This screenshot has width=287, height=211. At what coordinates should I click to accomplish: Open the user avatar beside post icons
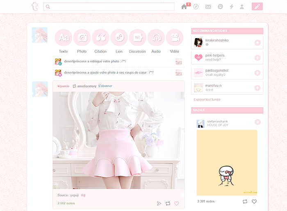[40, 35]
